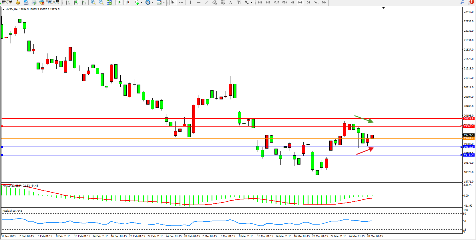Expand the chart templates dropdown arrow
The image size is (476, 240).
point(164,3)
